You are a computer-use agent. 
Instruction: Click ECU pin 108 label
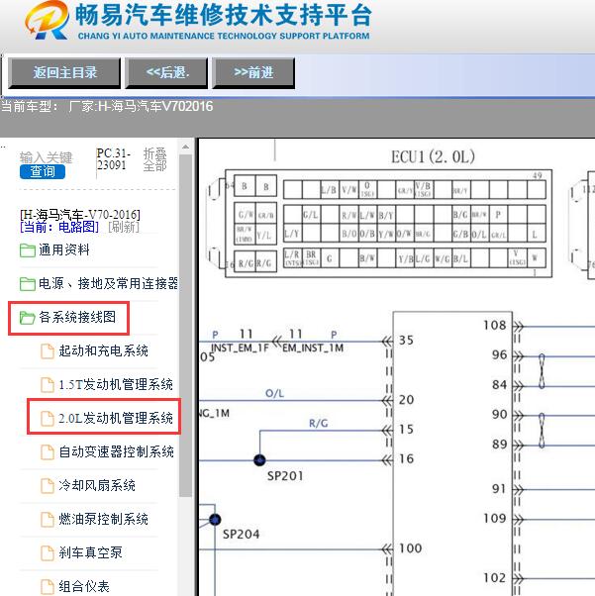[x=495, y=325]
